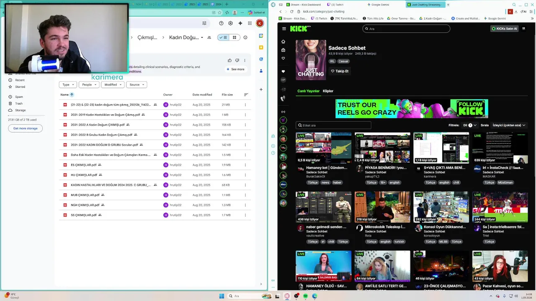Go to Kick home sidebar icon
536x301 pixels.
(283, 41)
